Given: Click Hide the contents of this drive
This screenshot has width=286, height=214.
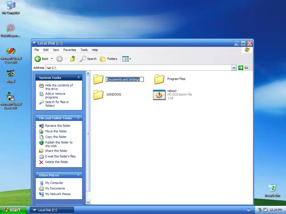Looking at the screenshot, I should click(x=59, y=87).
